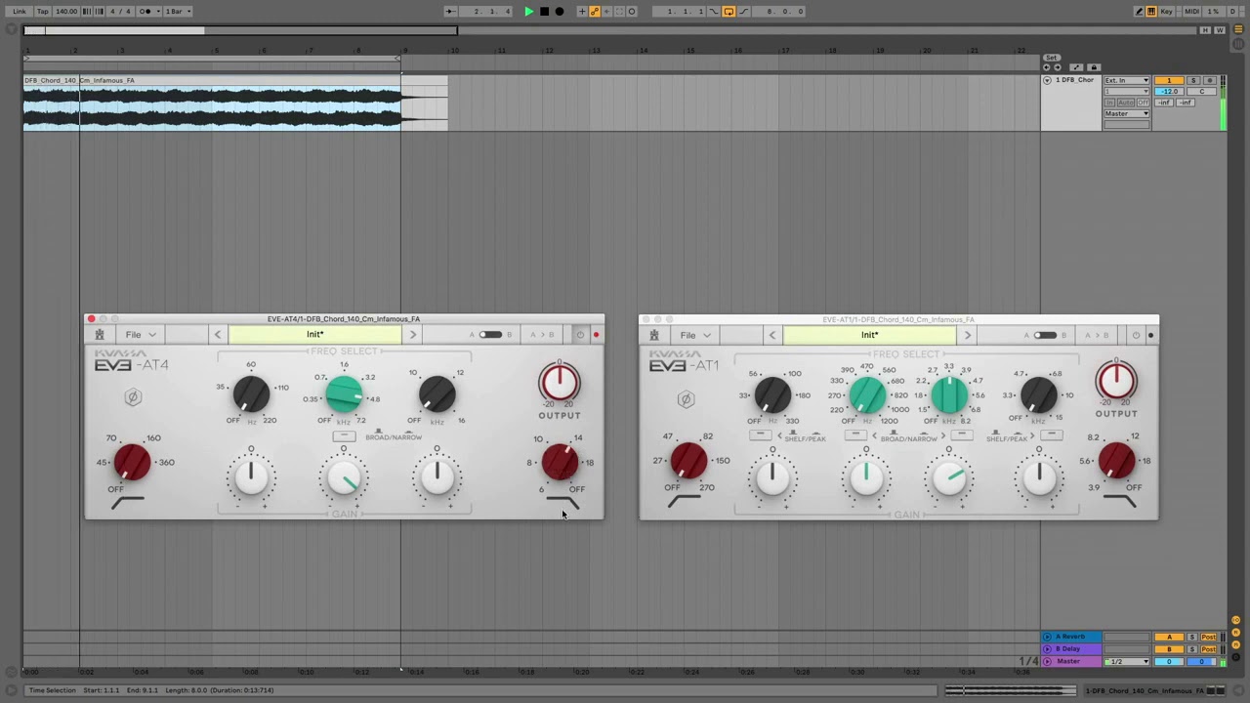Select the Master track
Image resolution: width=1250 pixels, height=703 pixels.
pyautogui.click(x=1071, y=661)
